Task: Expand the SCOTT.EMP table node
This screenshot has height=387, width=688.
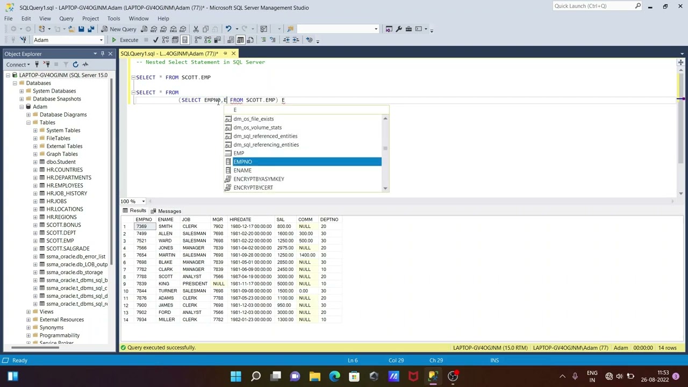Action: point(35,241)
